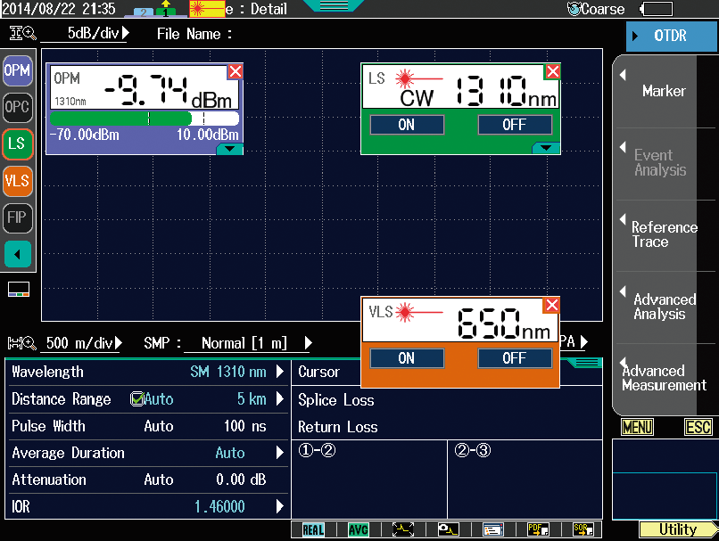The width and height of the screenshot is (719, 541).
Task: Expand the IOR 1.46000 setting
Action: pyautogui.click(x=279, y=506)
